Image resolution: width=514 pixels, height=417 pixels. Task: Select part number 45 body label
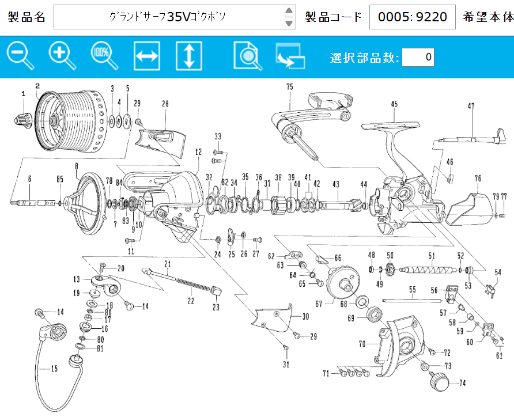coord(394,104)
